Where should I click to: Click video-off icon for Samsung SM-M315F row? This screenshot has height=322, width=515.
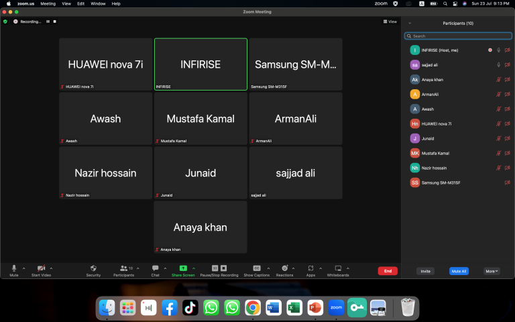pyautogui.click(x=508, y=182)
